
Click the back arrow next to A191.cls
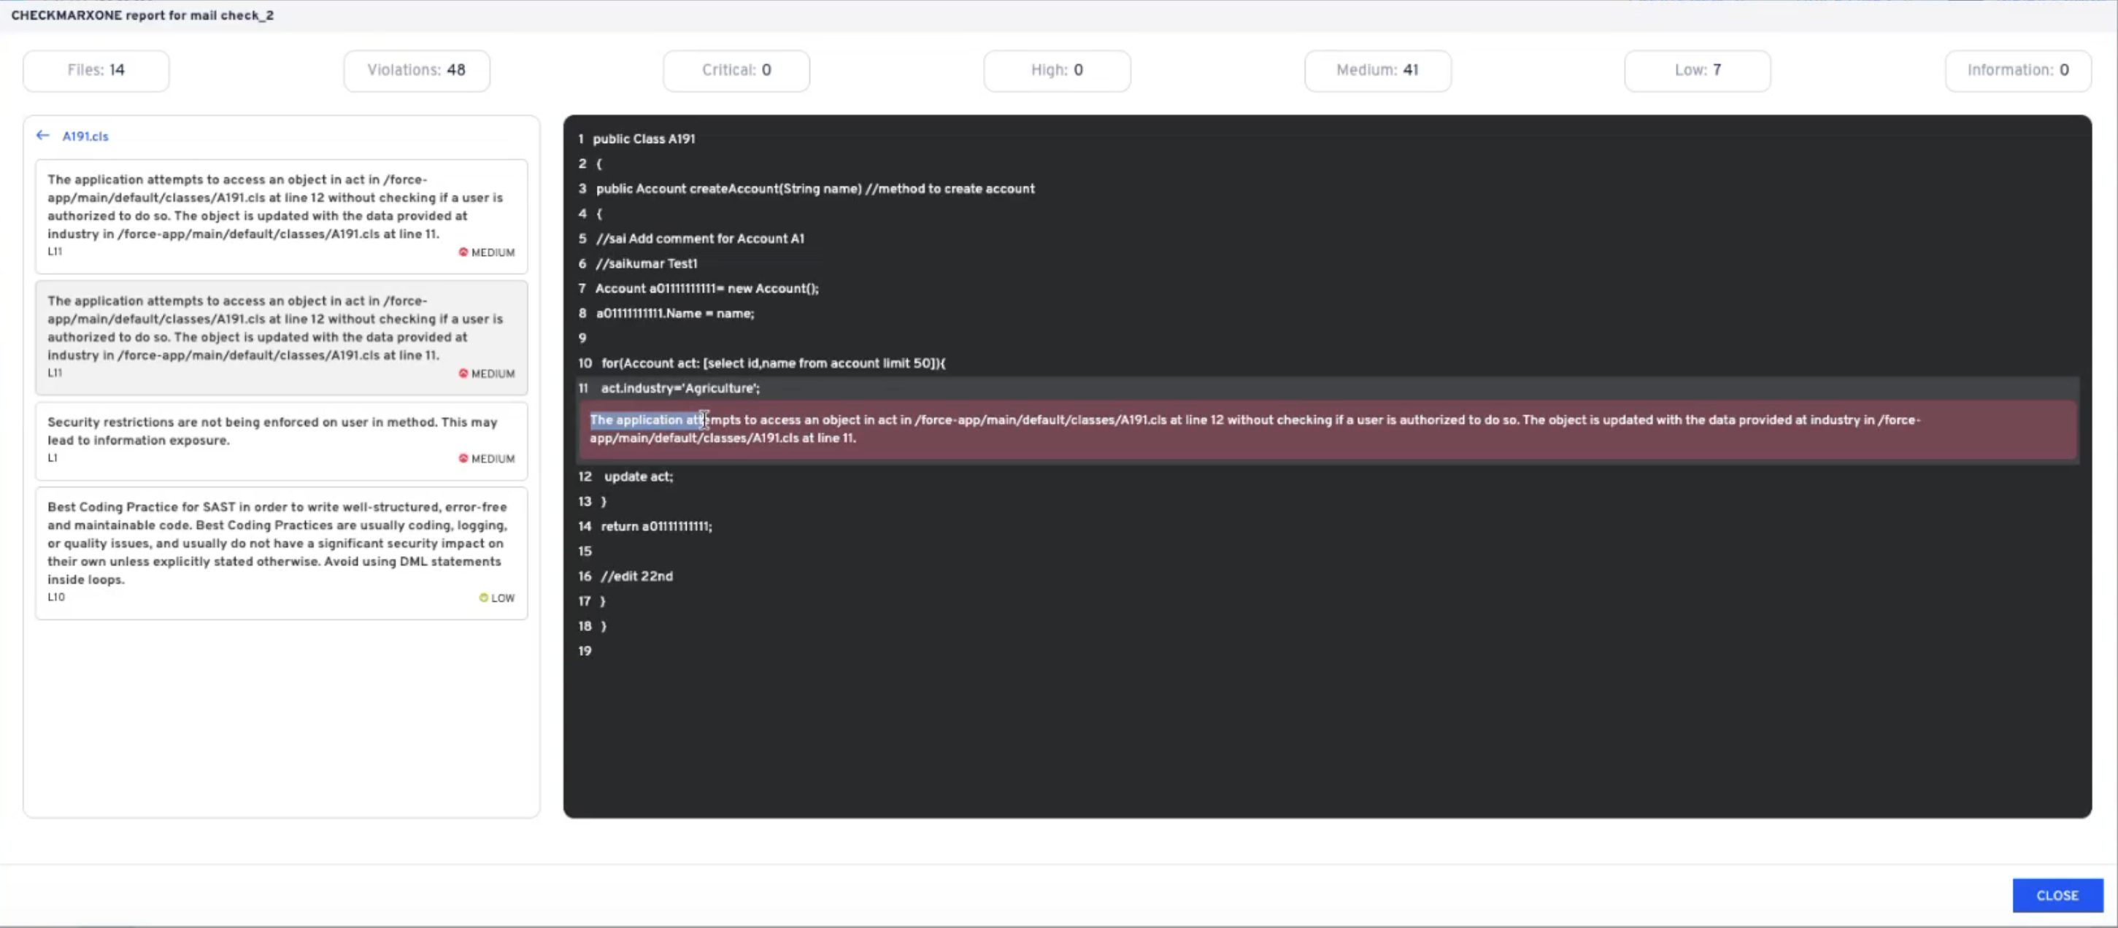[43, 136]
